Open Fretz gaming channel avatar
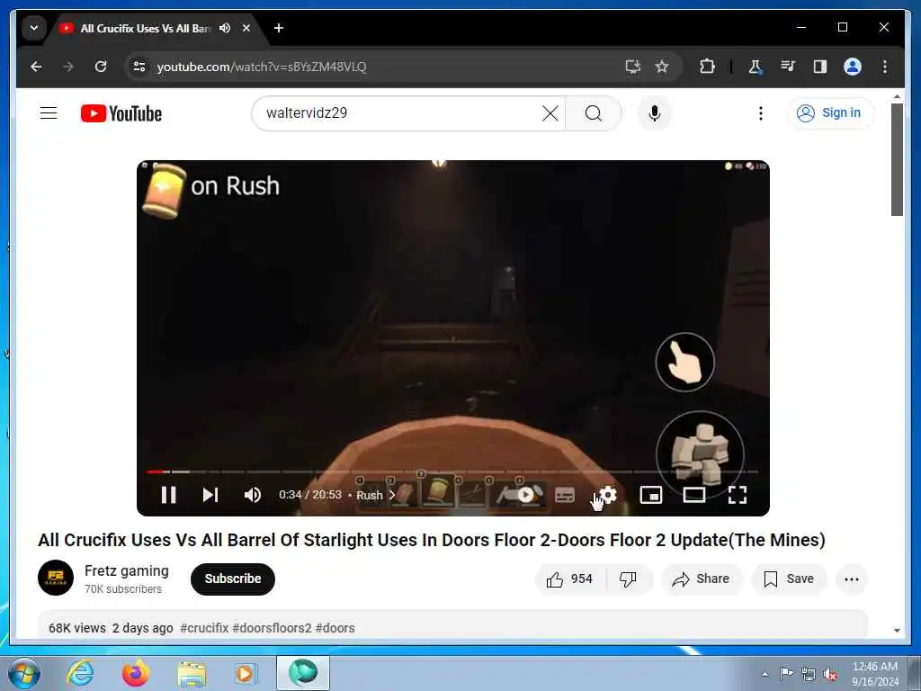The width and height of the screenshot is (921, 691). click(x=56, y=579)
